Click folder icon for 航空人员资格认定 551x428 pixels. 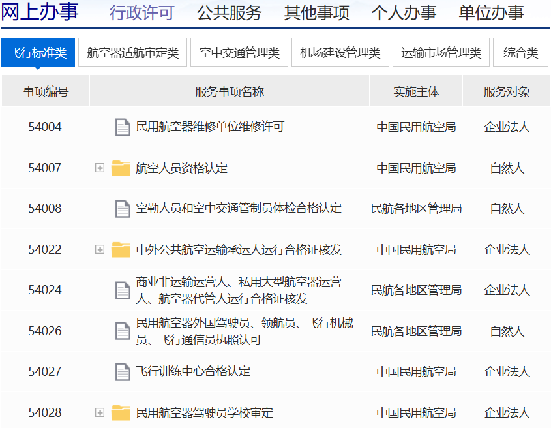(x=121, y=168)
